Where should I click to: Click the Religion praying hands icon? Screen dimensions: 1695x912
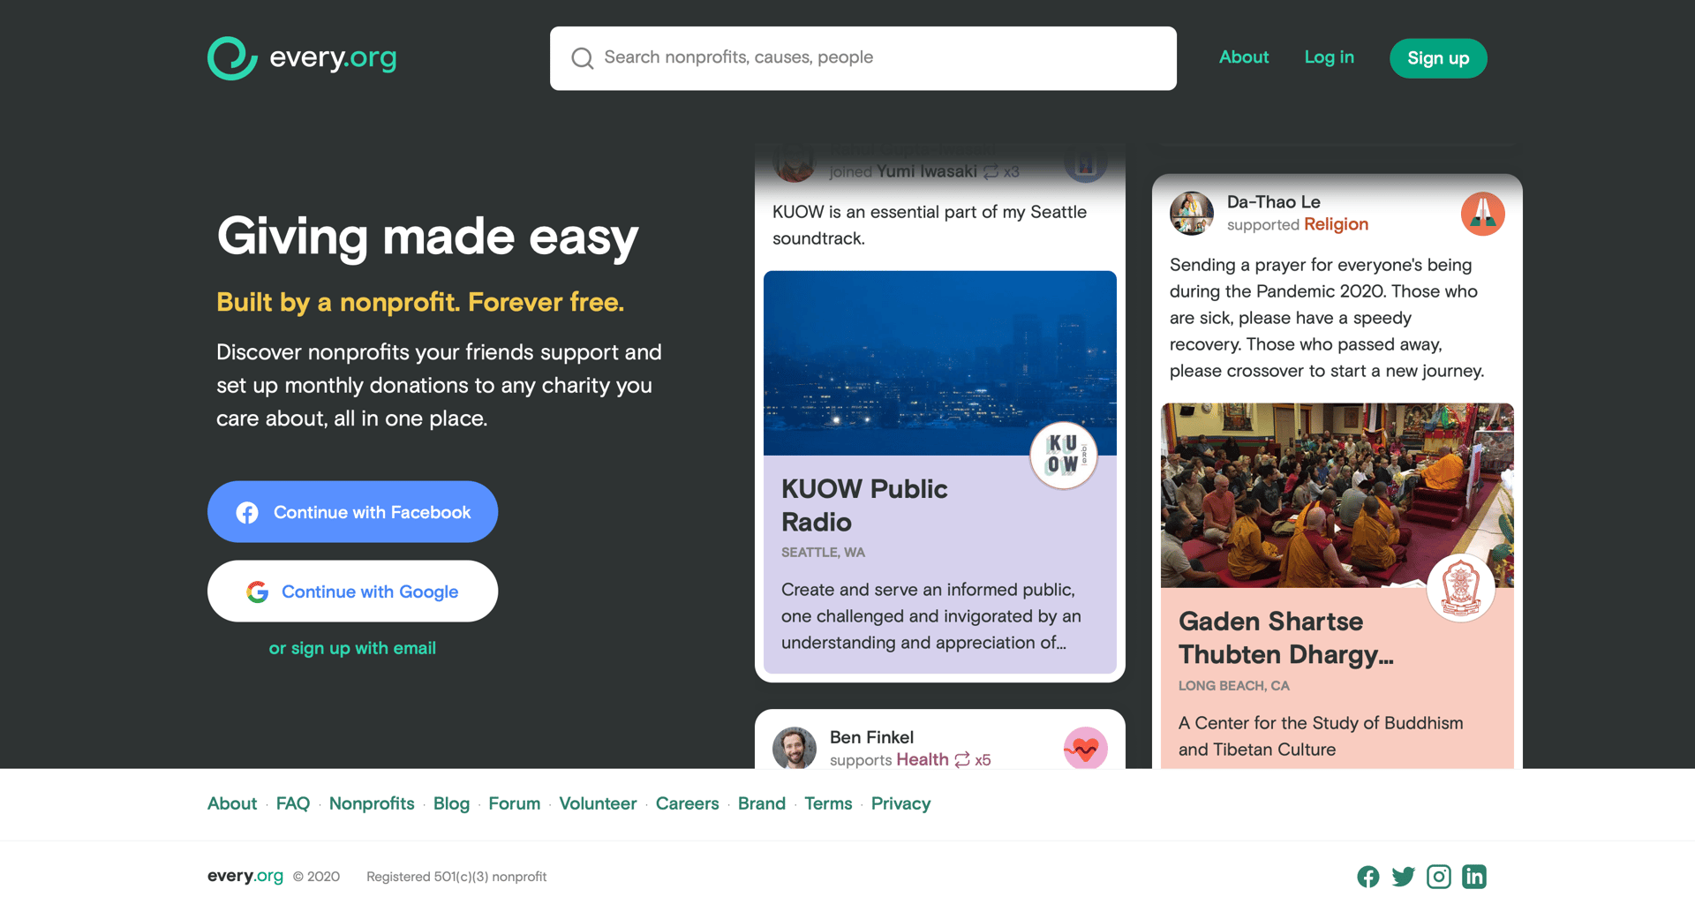pos(1482,214)
